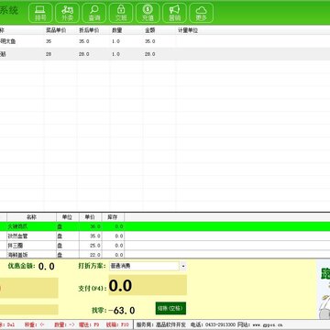Open the 更多 cloud icon
The width and height of the screenshot is (330, 330).
tap(202, 13)
